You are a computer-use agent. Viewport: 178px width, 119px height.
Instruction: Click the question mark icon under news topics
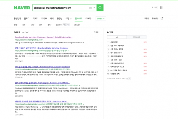click(x=129, y=79)
